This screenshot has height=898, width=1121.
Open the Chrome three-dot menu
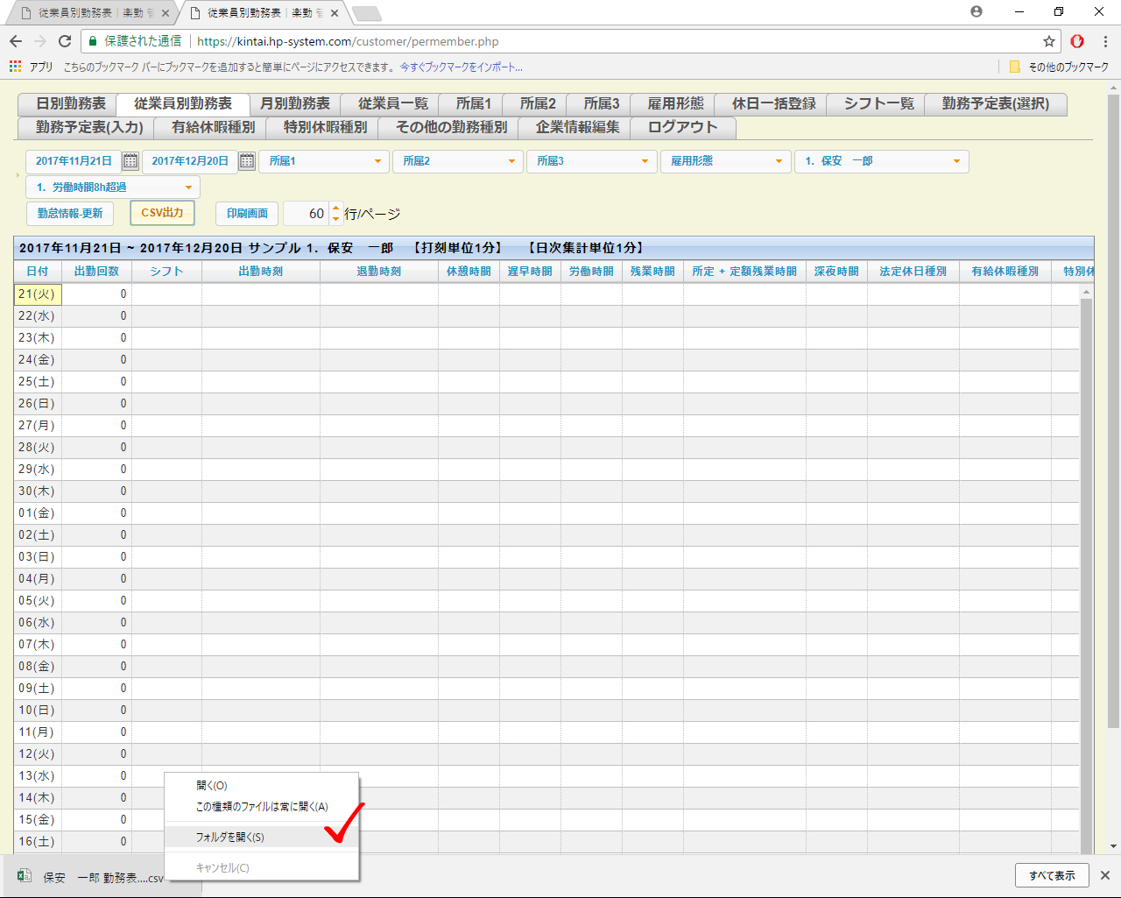1105,41
